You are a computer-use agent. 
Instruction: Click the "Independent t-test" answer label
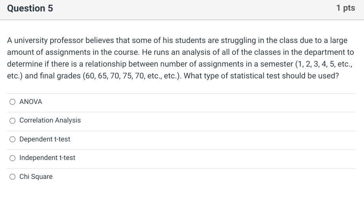pyautogui.click(x=47, y=158)
